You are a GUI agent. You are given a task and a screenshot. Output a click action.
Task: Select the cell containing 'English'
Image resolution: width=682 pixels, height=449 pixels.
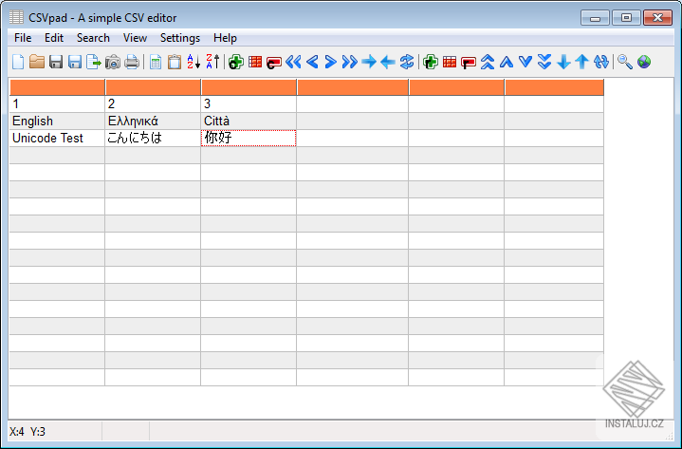(57, 121)
